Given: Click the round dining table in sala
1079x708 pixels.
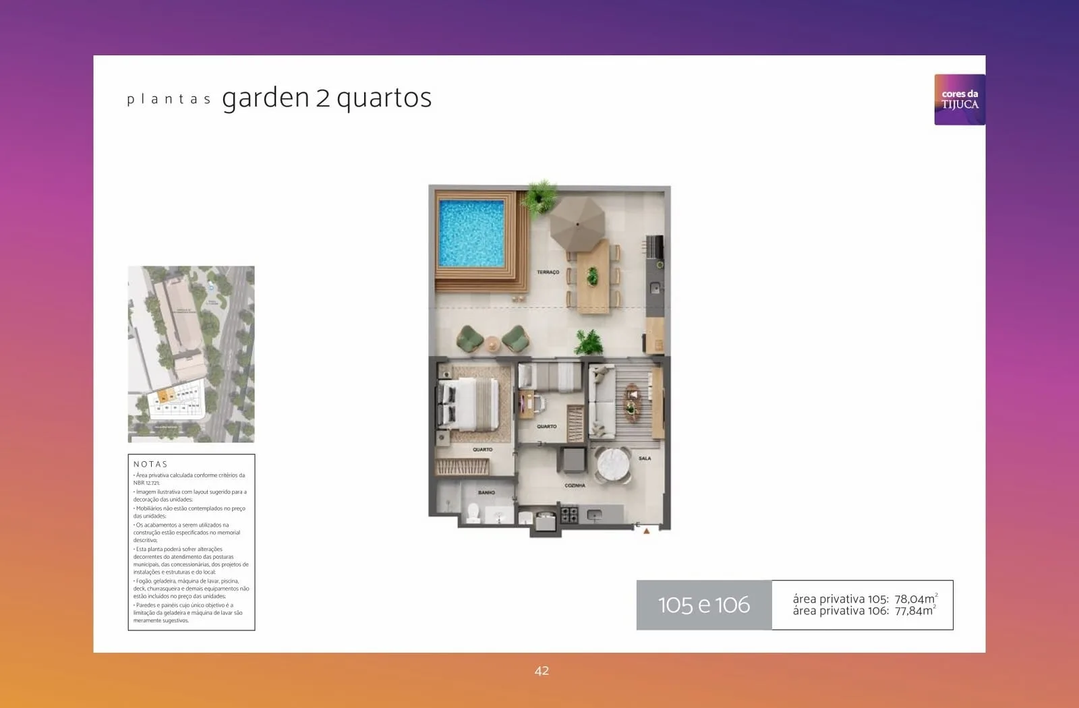Looking at the screenshot, I should [x=613, y=464].
